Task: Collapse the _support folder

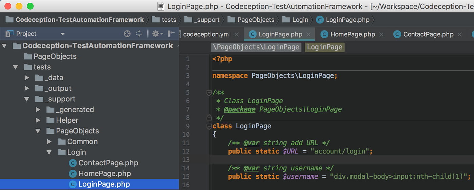Action: [27, 99]
